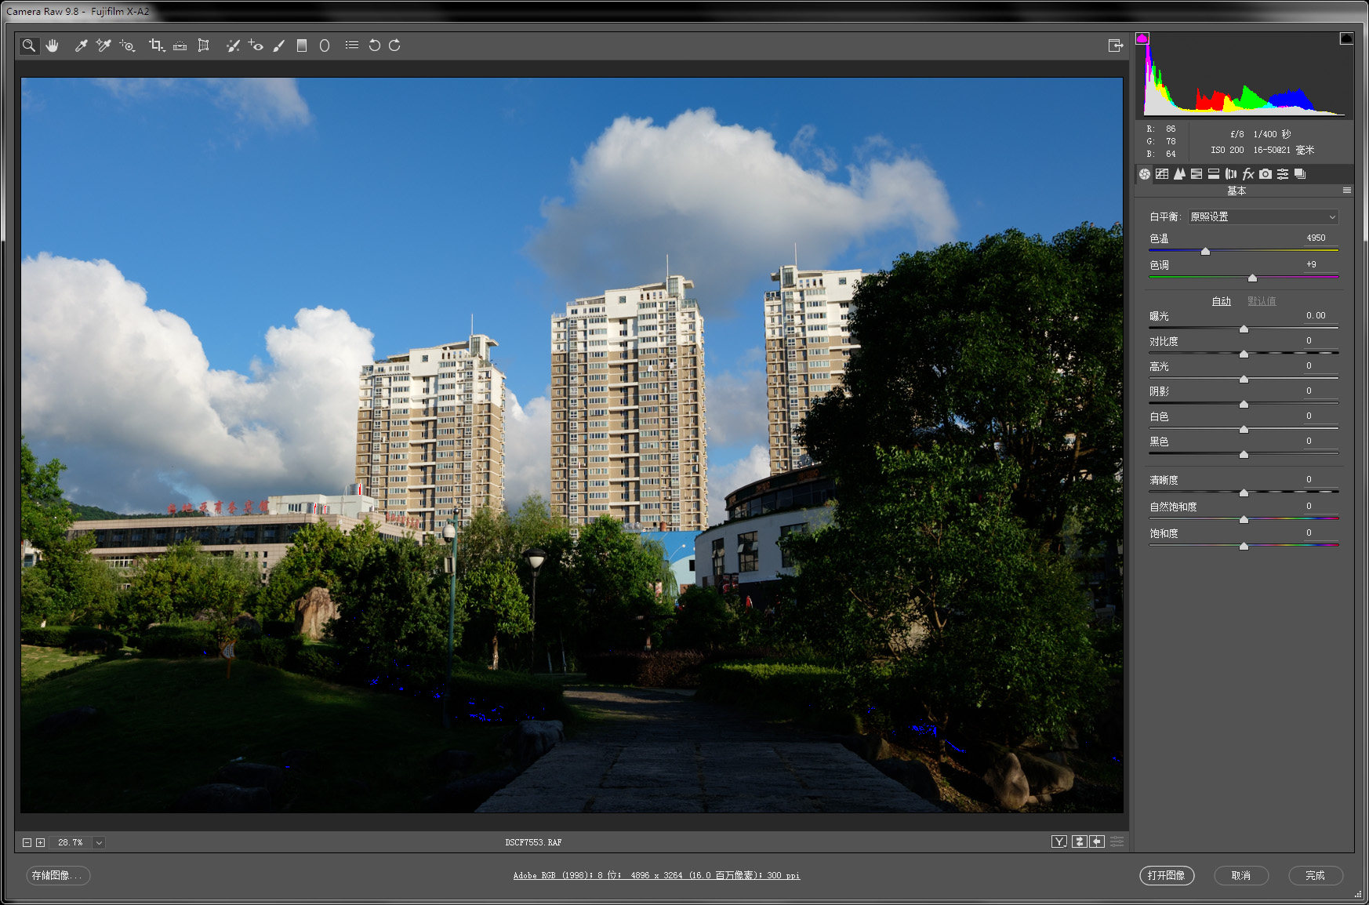Viewport: 1369px width, 905px height.
Task: Select the Adjustment Brush tool
Action: pyautogui.click(x=278, y=45)
